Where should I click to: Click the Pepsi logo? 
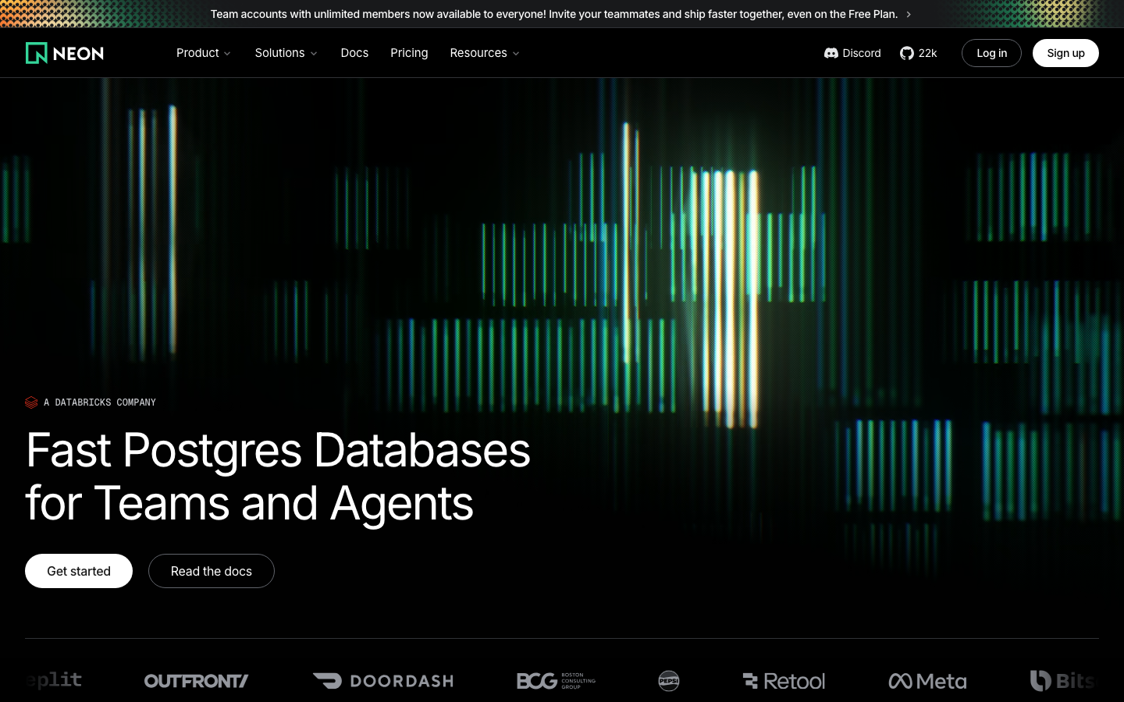[669, 681]
